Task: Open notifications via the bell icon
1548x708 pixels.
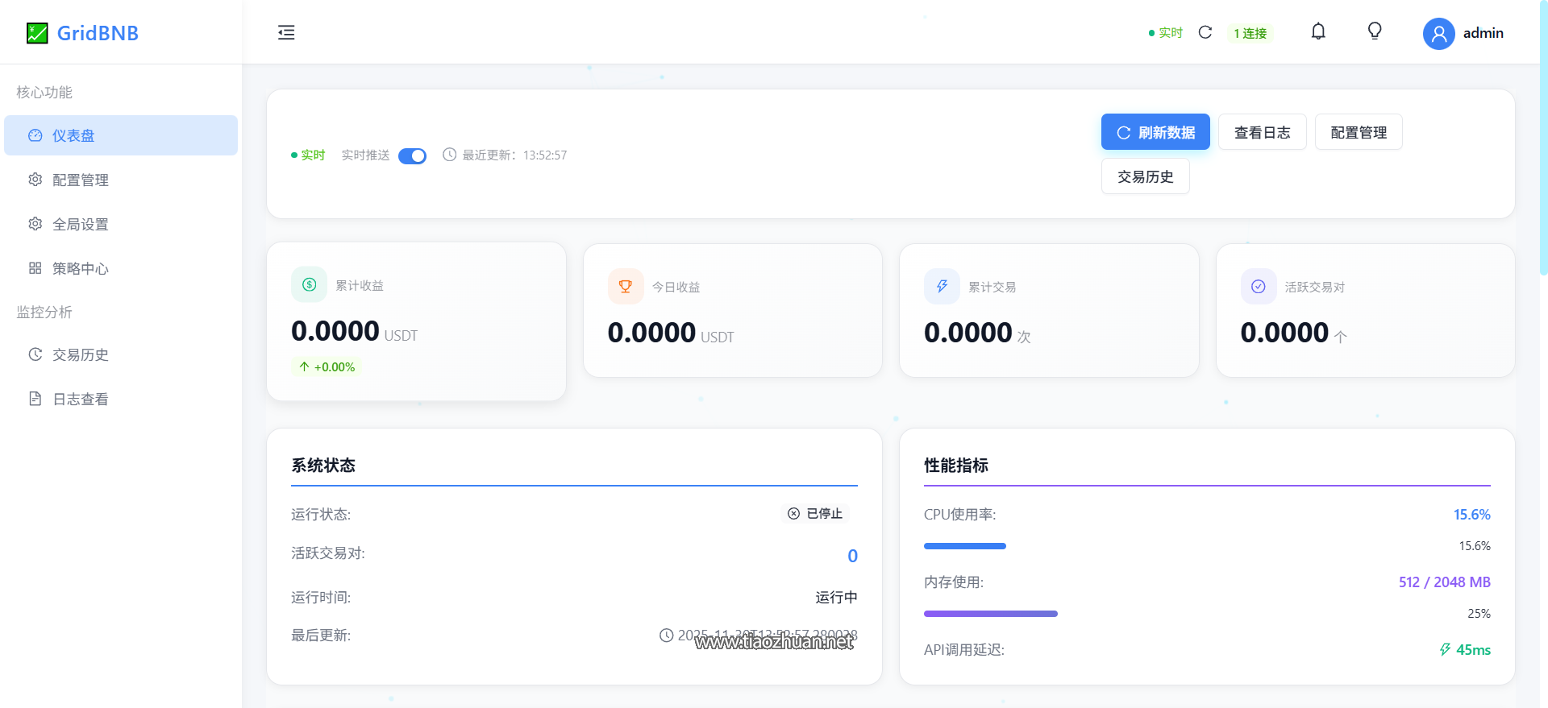Action: (x=1318, y=32)
